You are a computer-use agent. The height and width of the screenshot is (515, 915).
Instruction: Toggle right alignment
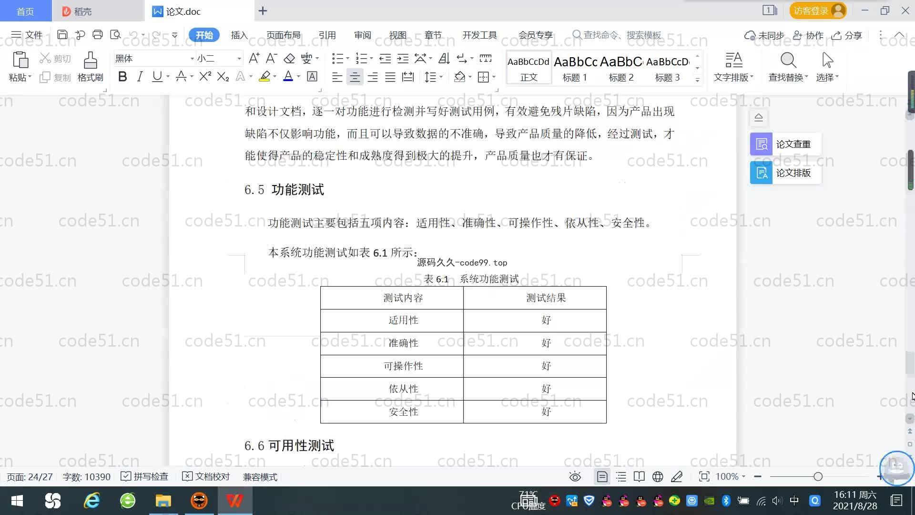pyautogui.click(x=373, y=77)
